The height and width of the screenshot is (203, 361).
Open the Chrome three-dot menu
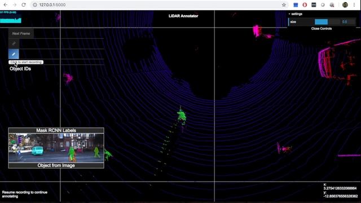[354, 5]
